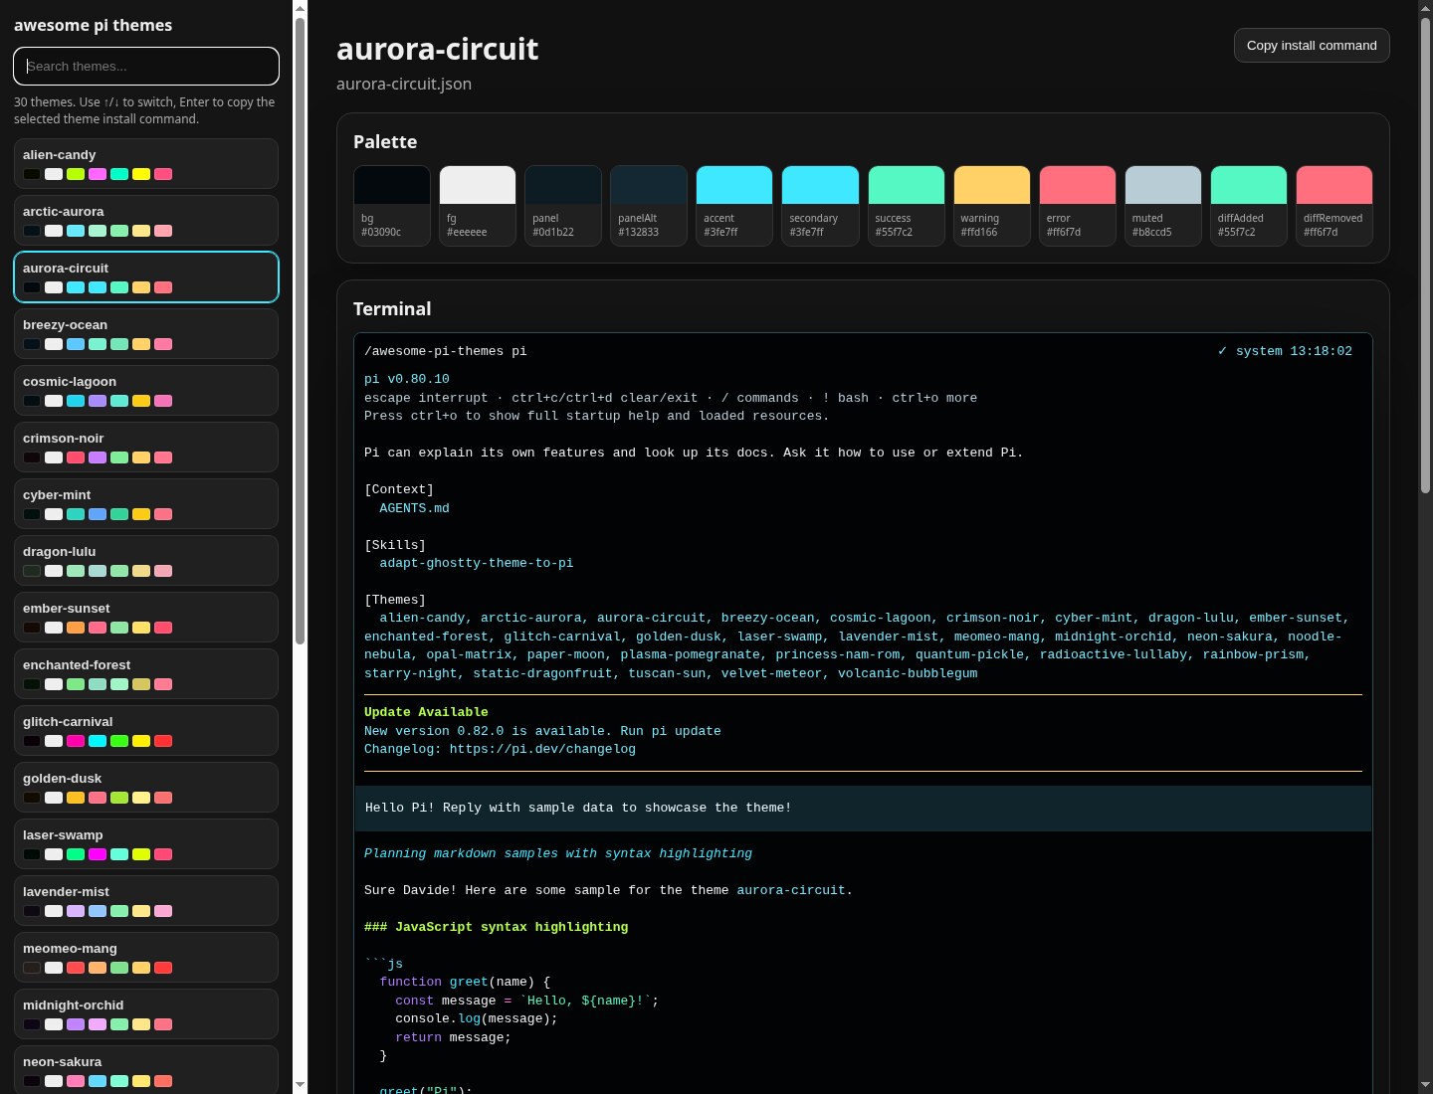Open the neon-sakura theme

coord(146,1069)
